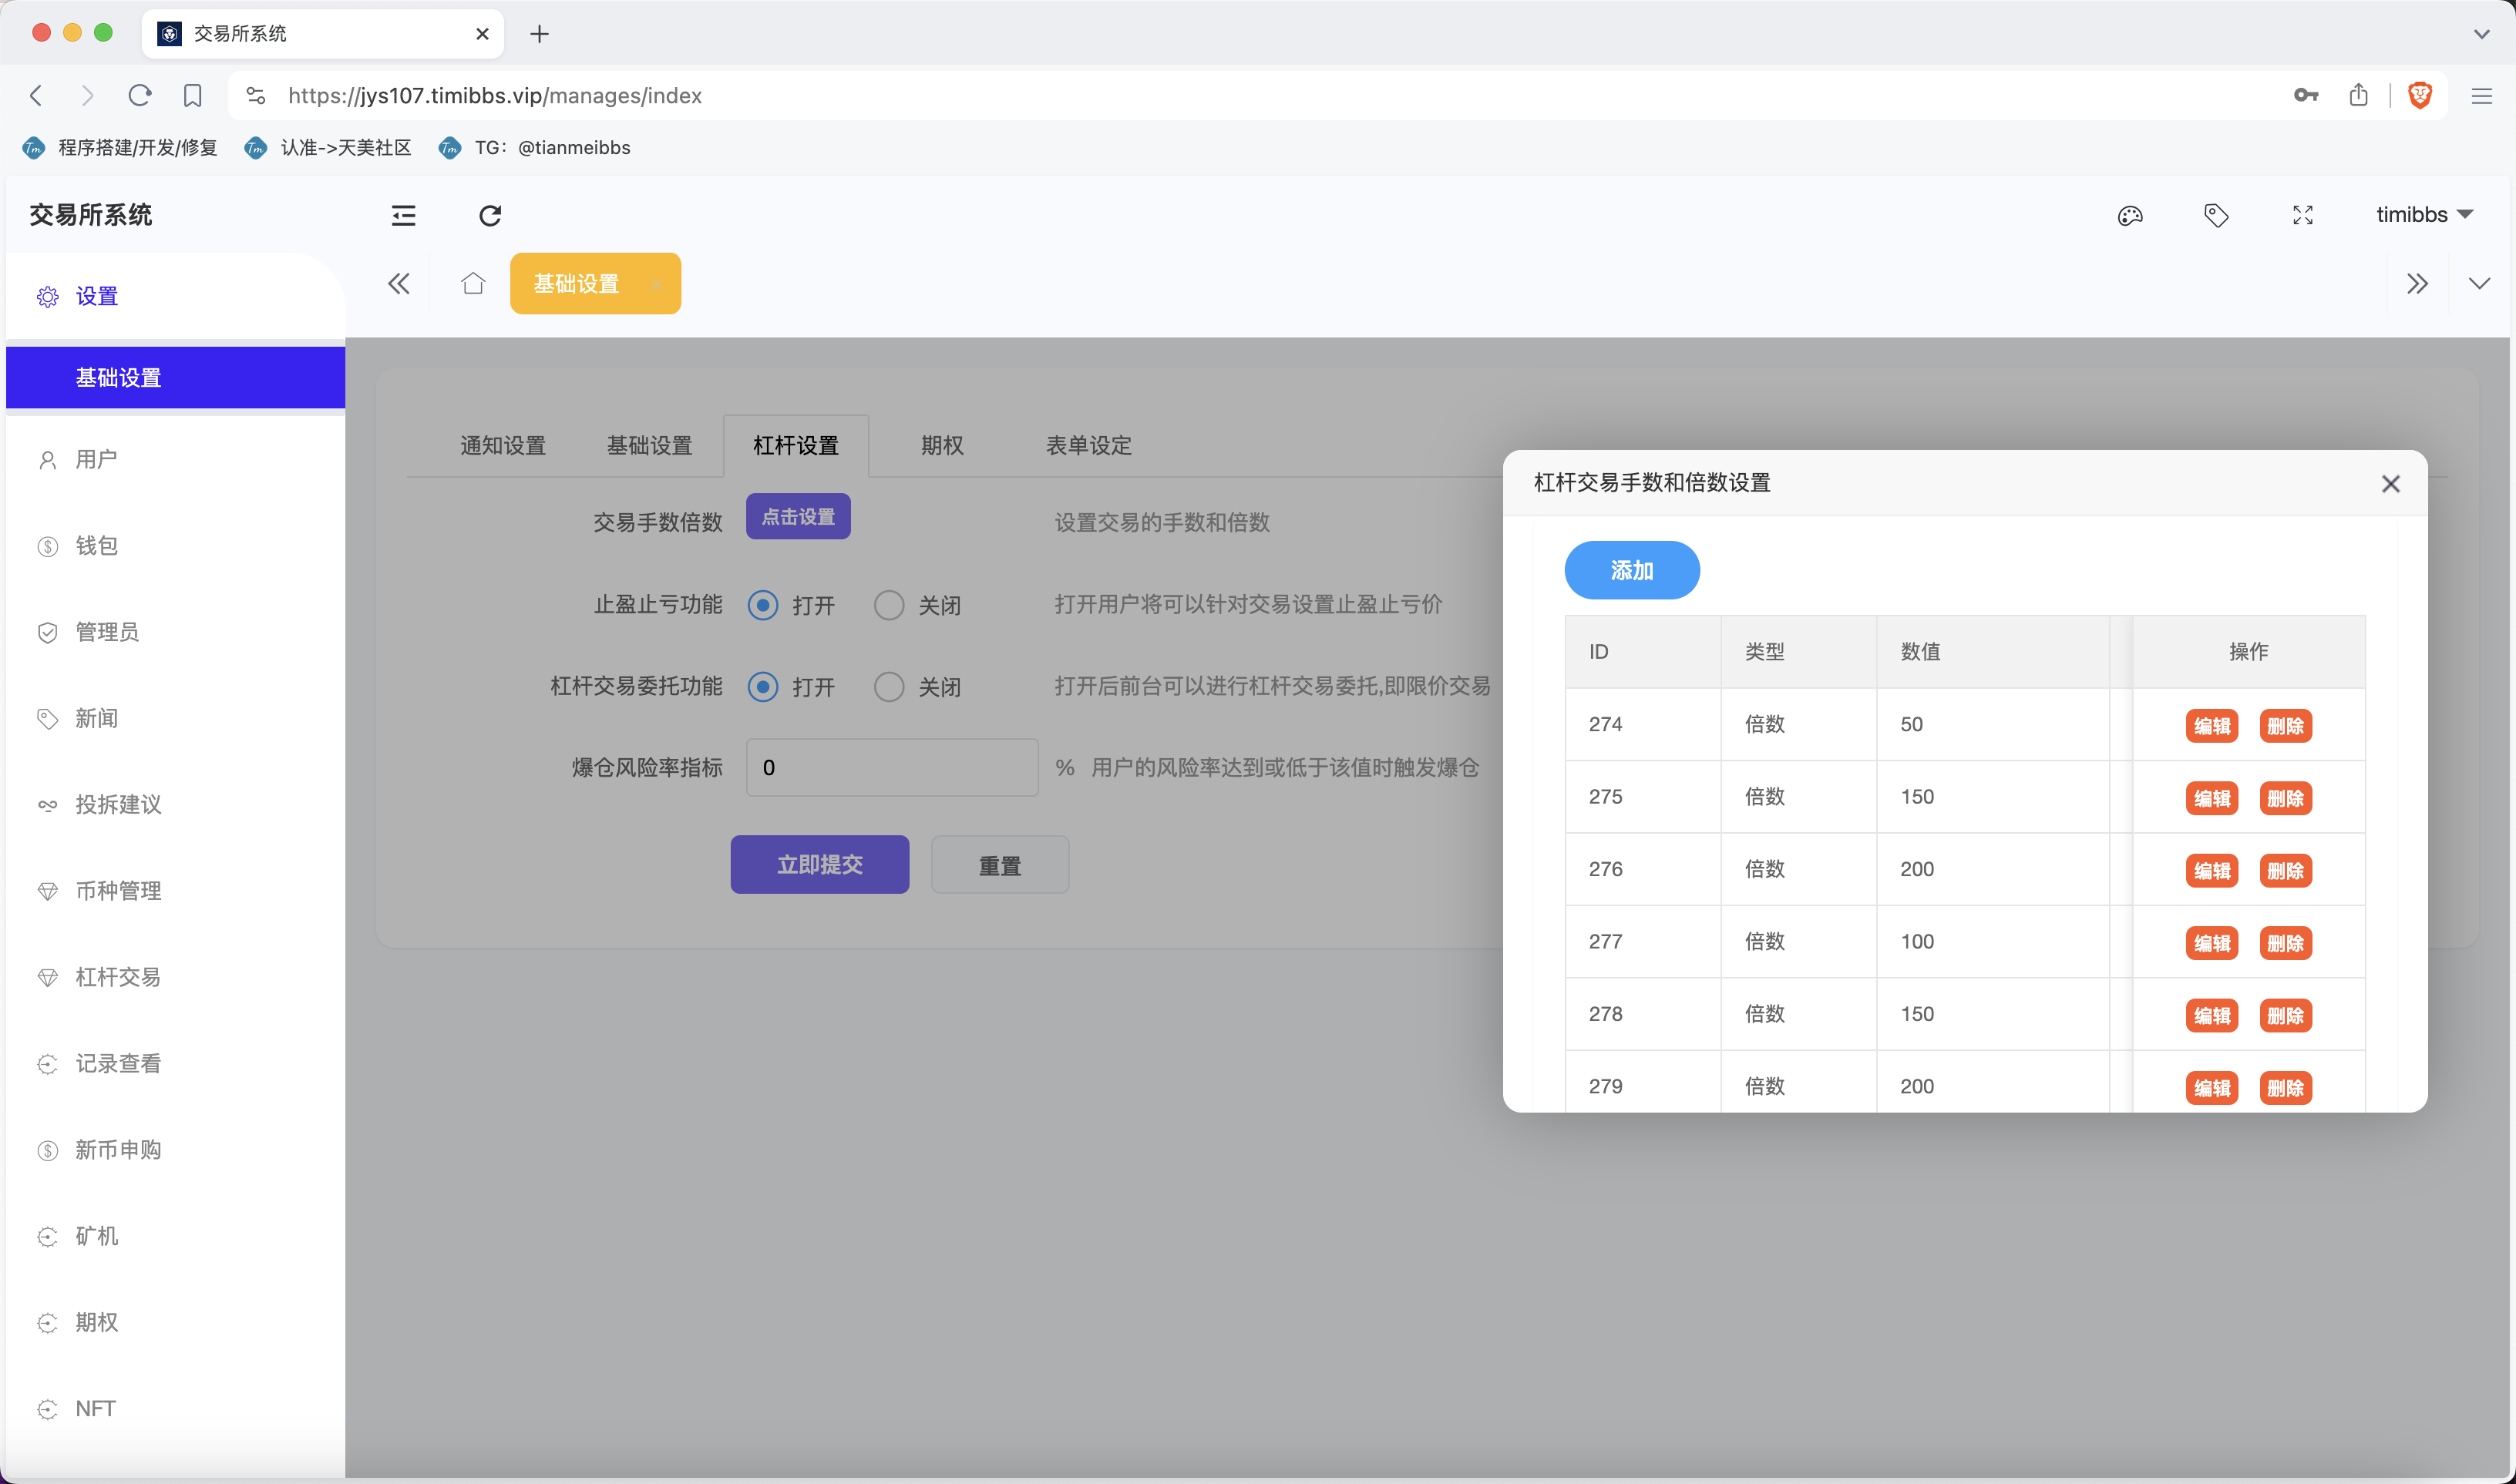Open the theme palette icon
2516x1484 pixels.
[x=2130, y=215]
